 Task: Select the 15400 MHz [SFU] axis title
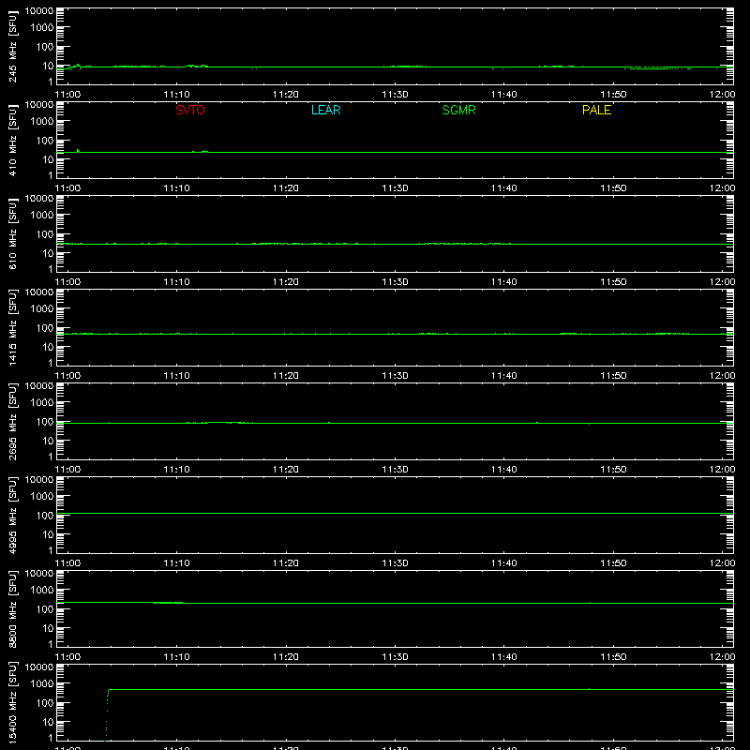[x=13, y=702]
